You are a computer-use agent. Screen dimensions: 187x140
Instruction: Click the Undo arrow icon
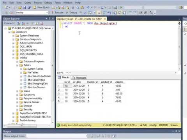(x=88, y=8)
